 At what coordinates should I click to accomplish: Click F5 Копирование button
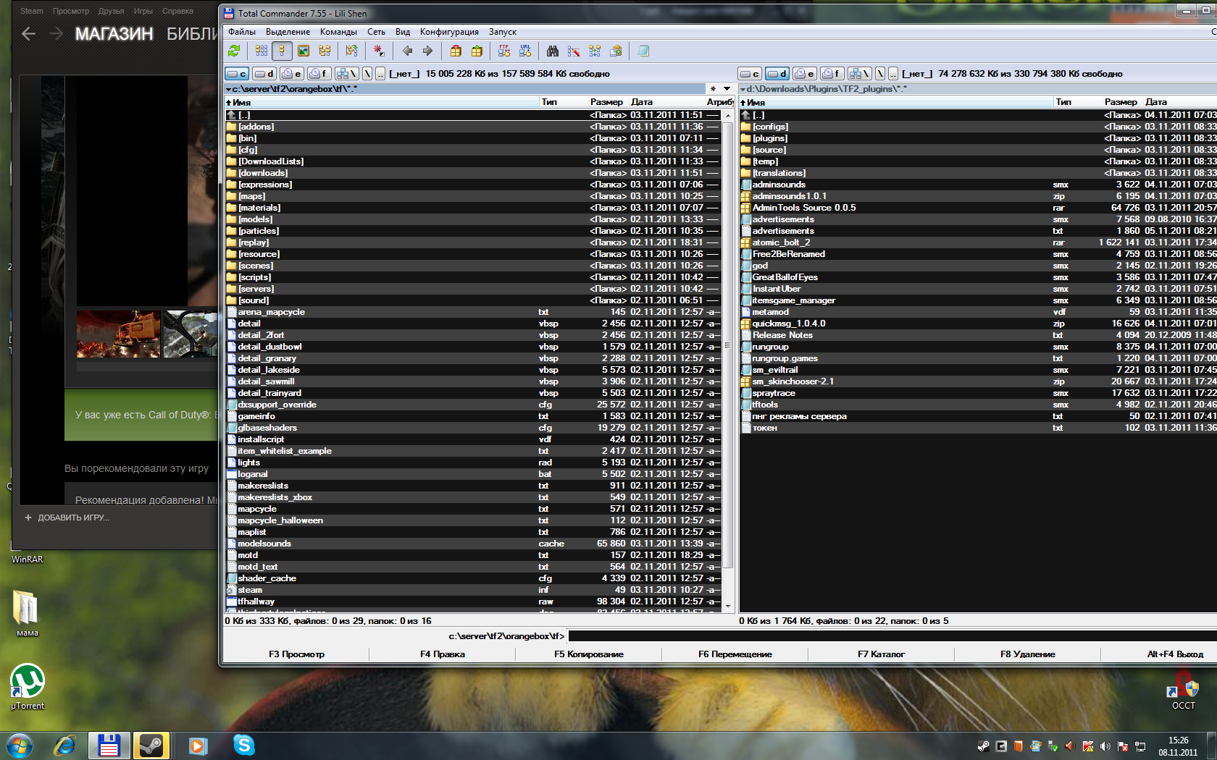click(x=588, y=654)
